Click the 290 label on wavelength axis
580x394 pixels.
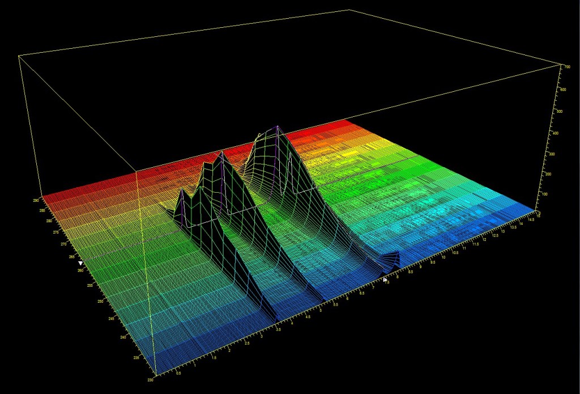[x=35, y=200]
